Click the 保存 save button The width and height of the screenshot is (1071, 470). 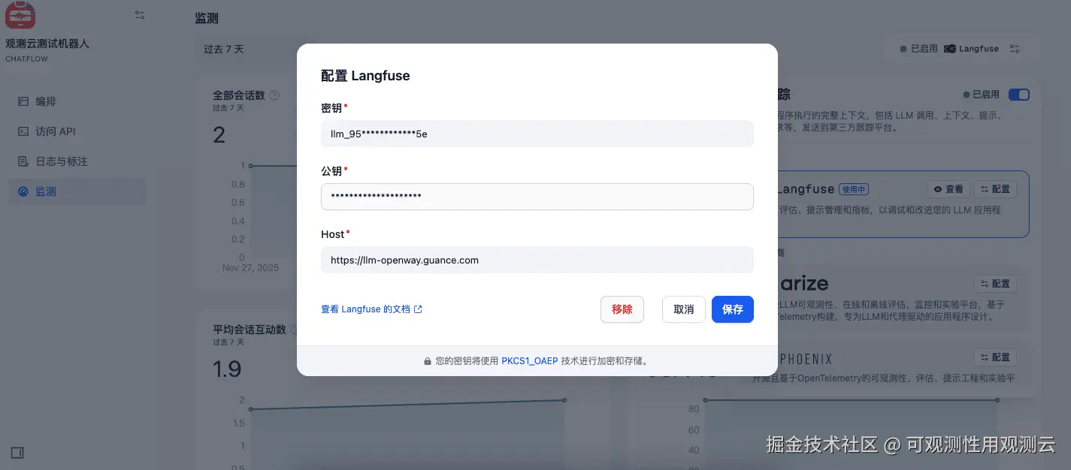(733, 309)
